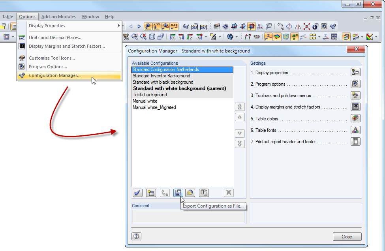The width and height of the screenshot is (385, 251).
Task: Export Configuration as File with the diskette icon
Action: tap(177, 193)
